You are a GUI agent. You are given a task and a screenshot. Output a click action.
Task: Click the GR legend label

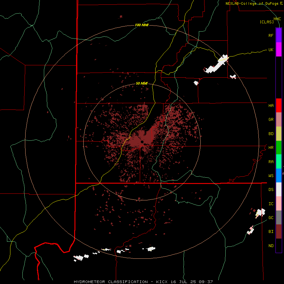pos(271,120)
